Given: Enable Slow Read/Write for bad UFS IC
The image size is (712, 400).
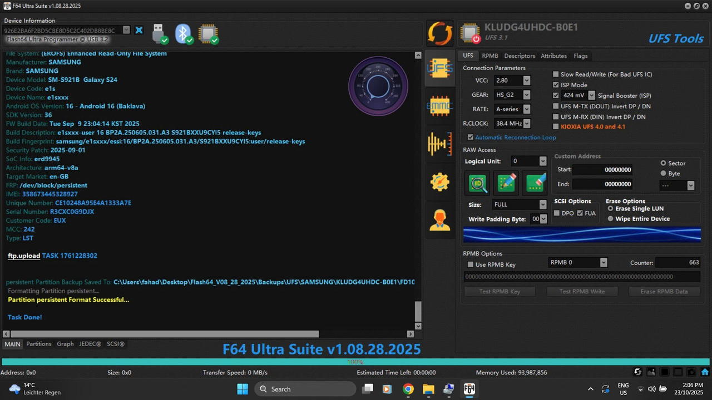Looking at the screenshot, I should (556, 74).
